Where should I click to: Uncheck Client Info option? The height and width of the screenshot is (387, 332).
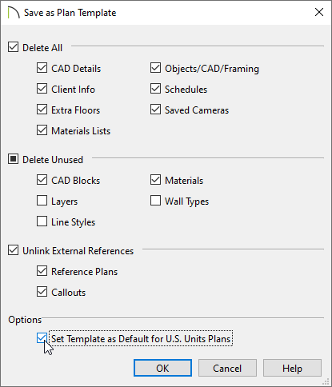(x=42, y=89)
